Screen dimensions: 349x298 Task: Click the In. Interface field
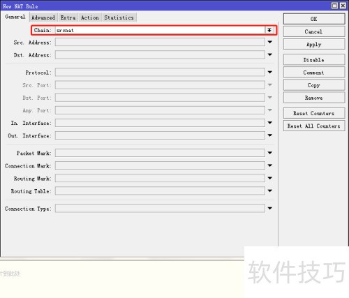tap(160, 123)
